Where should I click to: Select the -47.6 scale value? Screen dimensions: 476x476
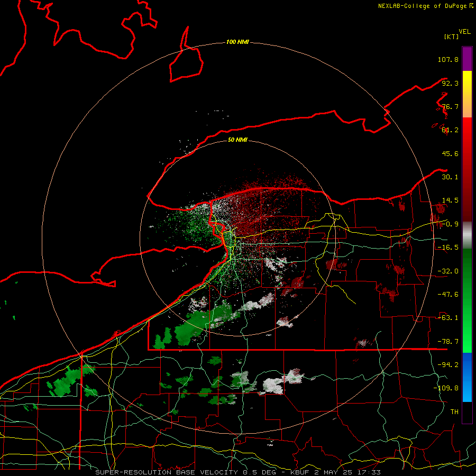[x=448, y=295]
